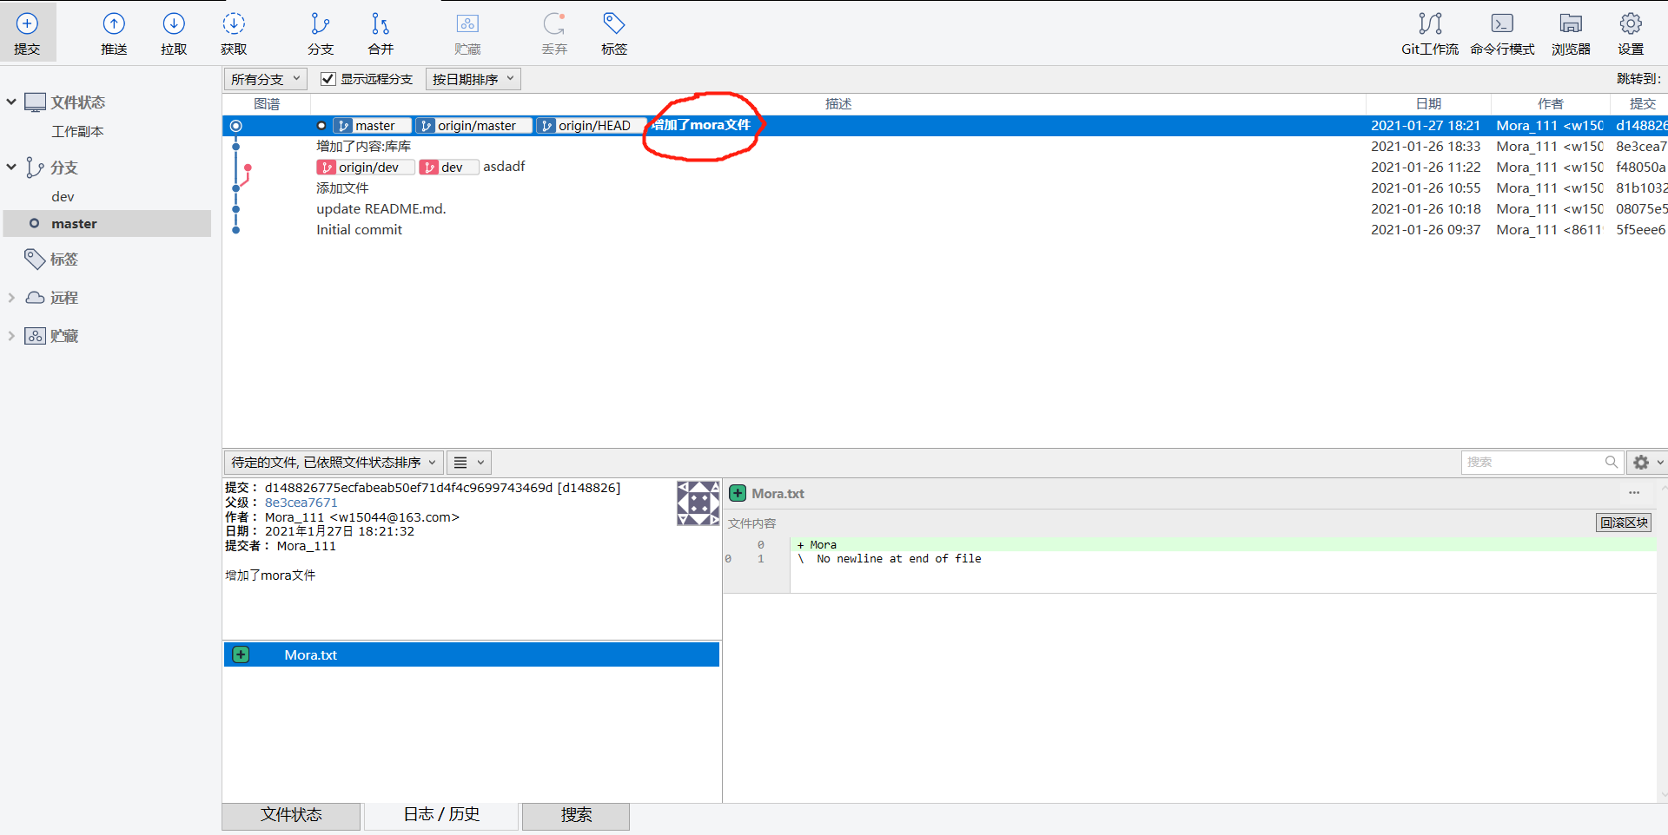Open the 按日期排序 dropdown
Image resolution: width=1668 pixels, height=835 pixels.
472,78
